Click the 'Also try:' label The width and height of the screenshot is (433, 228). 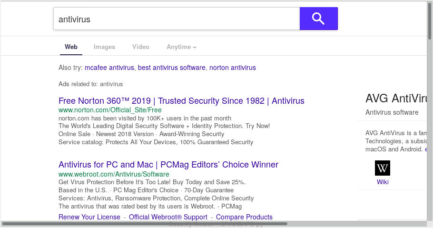[x=70, y=68]
